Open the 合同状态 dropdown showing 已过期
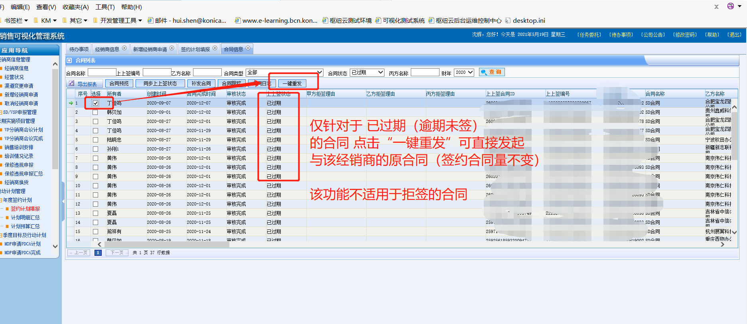Screen dimensions: 747x324 [x=367, y=73]
